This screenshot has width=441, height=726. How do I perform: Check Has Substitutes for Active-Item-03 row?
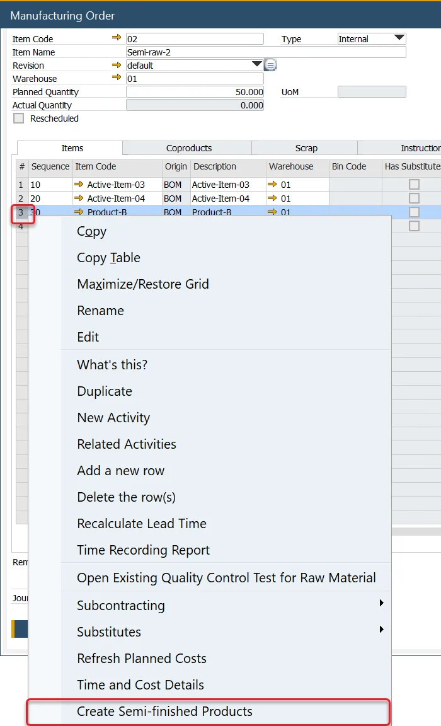(414, 185)
